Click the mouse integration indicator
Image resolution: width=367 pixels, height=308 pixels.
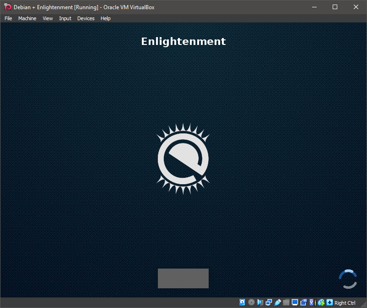pyautogui.click(x=321, y=302)
